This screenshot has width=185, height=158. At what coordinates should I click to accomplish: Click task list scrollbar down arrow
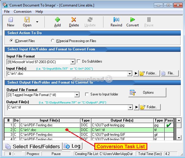pyautogui.click(x=179, y=138)
